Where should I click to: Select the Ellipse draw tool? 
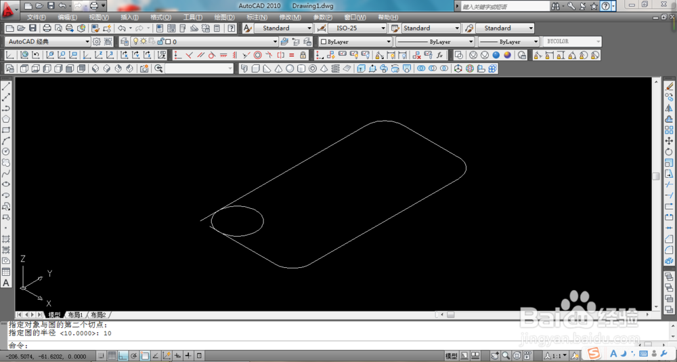[6, 184]
